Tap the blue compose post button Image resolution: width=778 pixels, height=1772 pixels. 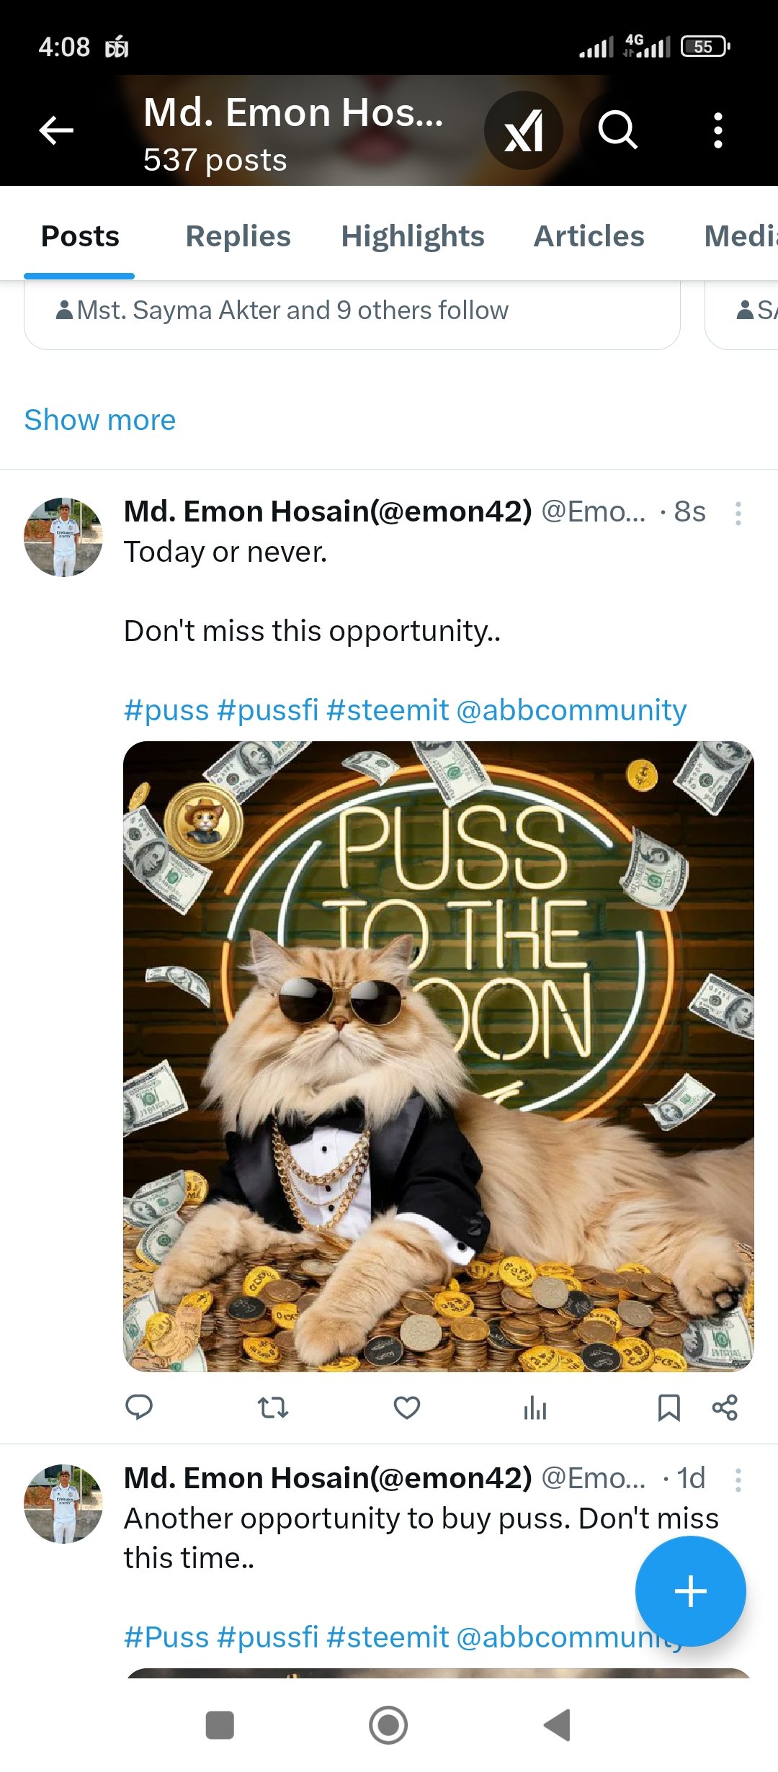[690, 1591]
